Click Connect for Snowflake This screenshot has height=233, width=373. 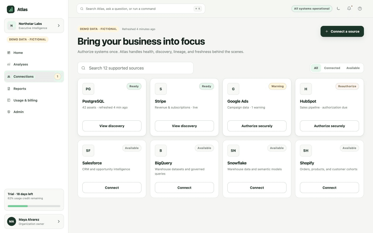(257, 188)
